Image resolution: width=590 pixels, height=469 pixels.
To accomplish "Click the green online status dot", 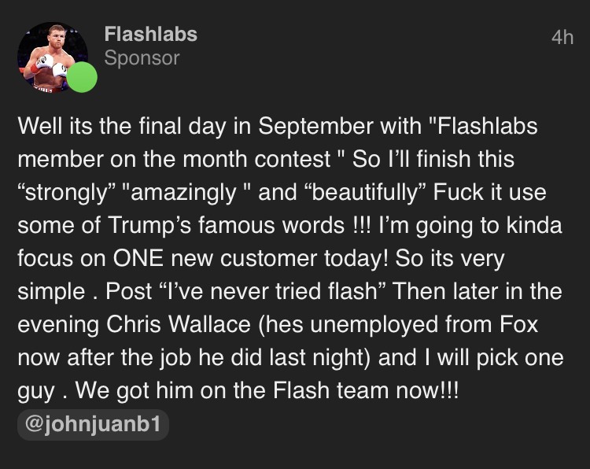I will click(x=82, y=77).
